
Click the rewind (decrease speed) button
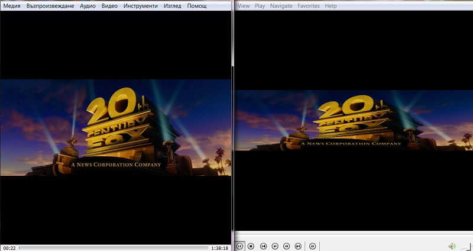275,246
